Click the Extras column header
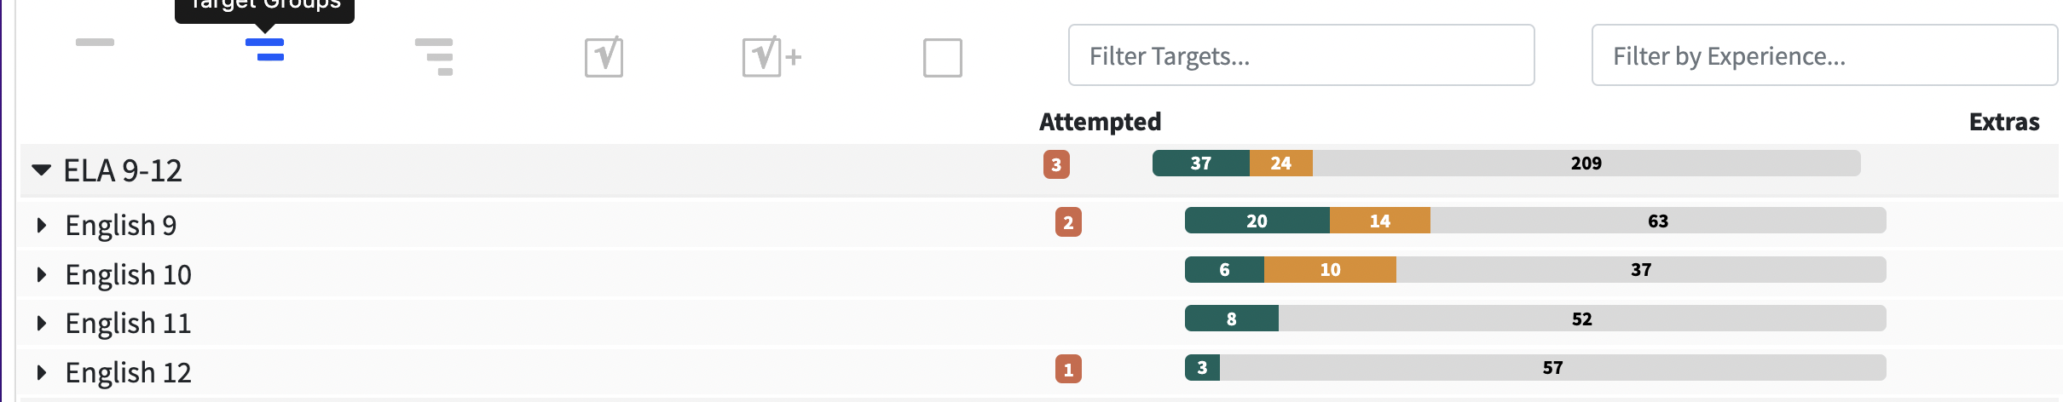The height and width of the screenshot is (402, 2063). point(2003,122)
